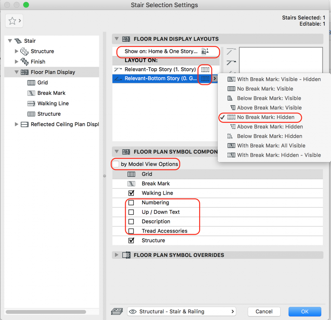Collapse the Stair tree node

coord(10,40)
